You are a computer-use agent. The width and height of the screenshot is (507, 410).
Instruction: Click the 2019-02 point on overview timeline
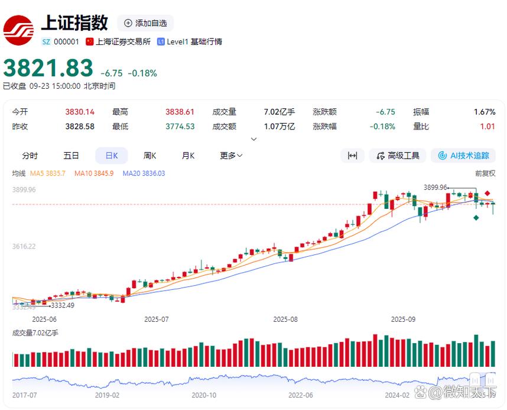click(107, 395)
